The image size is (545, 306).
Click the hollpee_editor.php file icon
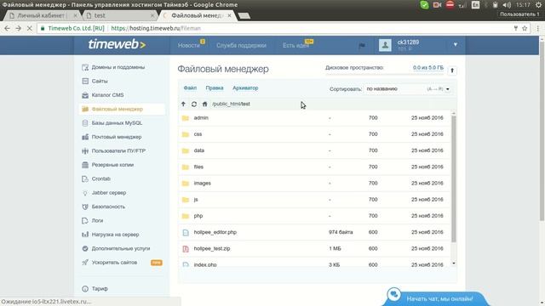point(186,232)
